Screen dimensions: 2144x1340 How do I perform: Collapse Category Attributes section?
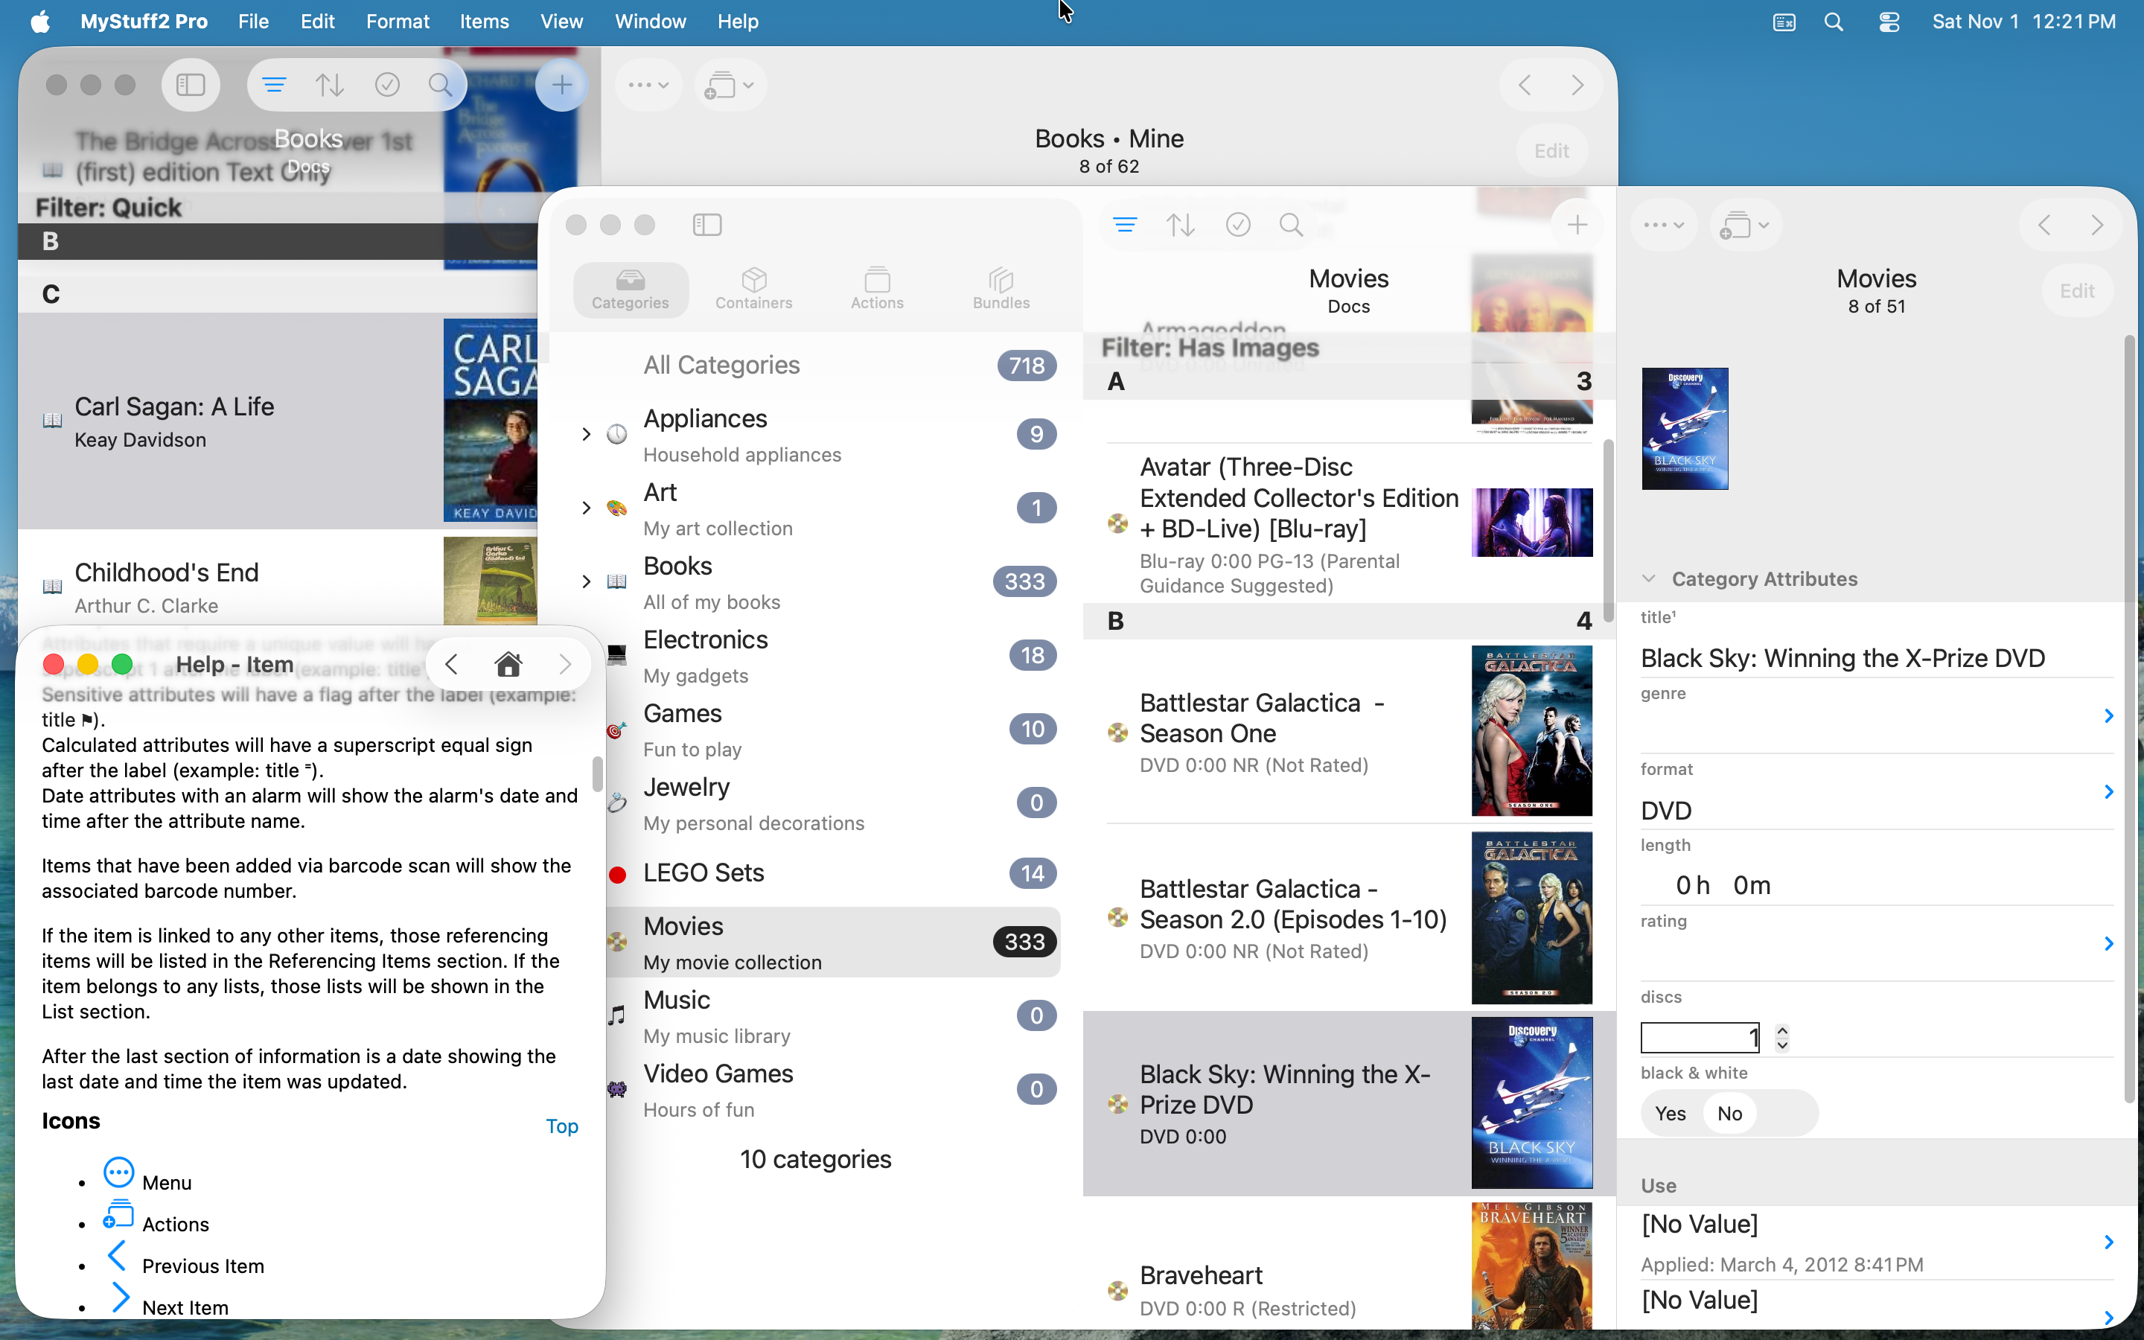[1649, 578]
